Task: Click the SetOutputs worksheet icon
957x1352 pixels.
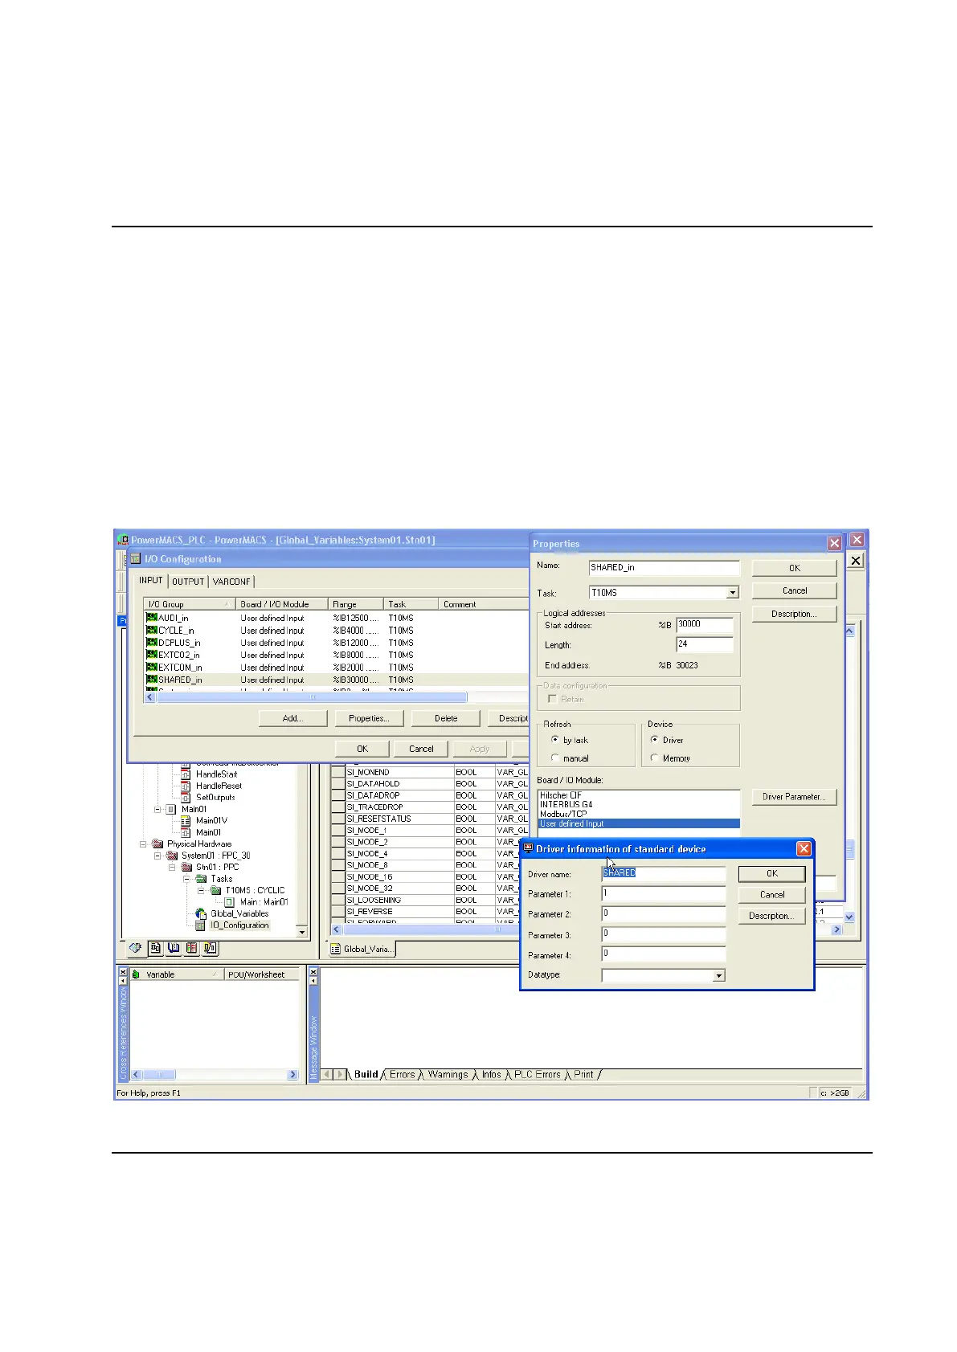Action: click(186, 798)
